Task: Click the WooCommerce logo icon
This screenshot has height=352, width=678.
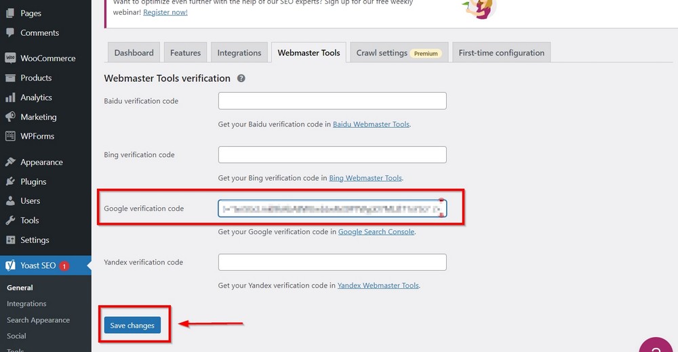Action: [x=10, y=58]
